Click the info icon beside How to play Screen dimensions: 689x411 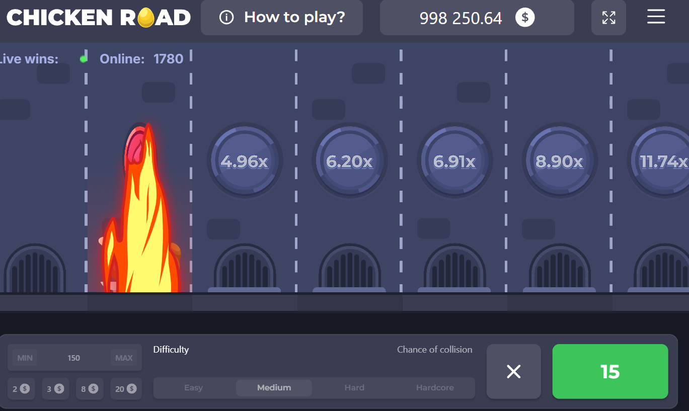tap(226, 18)
